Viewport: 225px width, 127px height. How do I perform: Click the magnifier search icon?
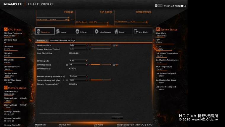pos(185,6)
